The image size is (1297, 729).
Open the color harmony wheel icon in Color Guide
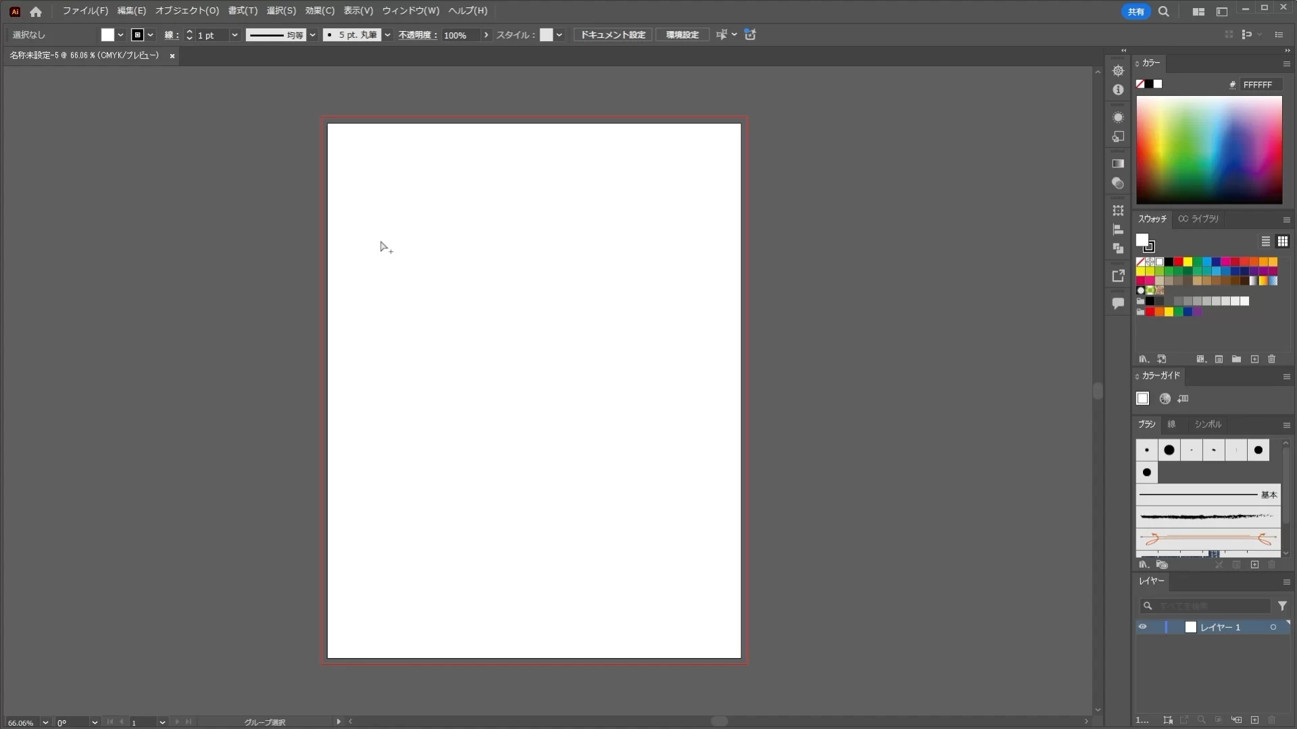[x=1165, y=399]
